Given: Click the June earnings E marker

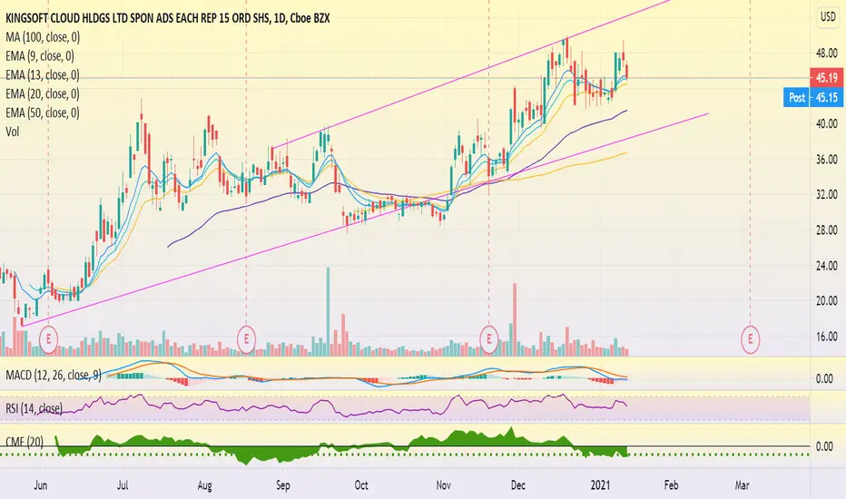Looking at the screenshot, I should tap(48, 339).
